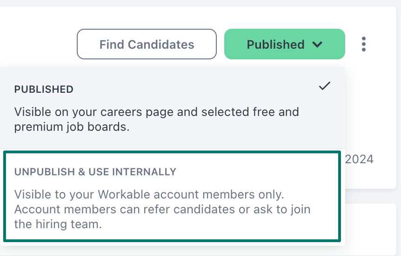Click the 2024 date text behind the menu
The image size is (401, 256).
pyautogui.click(x=359, y=160)
